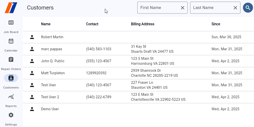The width and height of the screenshot is (254, 127).
Task: Select the marc pappas customer
Action: click(x=52, y=49)
